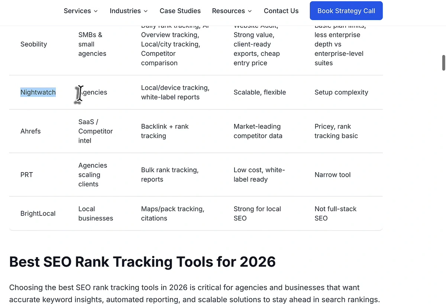Click the 'SMBs & small agencies' cell
446x305 pixels.
92,44
